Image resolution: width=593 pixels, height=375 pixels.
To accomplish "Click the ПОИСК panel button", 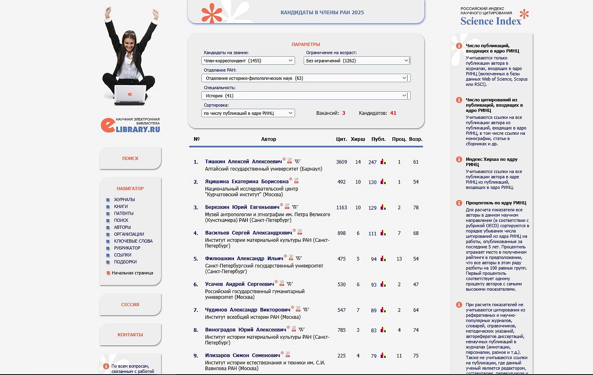I will tap(130, 158).
